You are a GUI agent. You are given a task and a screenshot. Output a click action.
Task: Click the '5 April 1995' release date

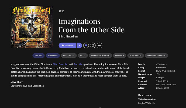pyautogui.click(x=162, y=81)
